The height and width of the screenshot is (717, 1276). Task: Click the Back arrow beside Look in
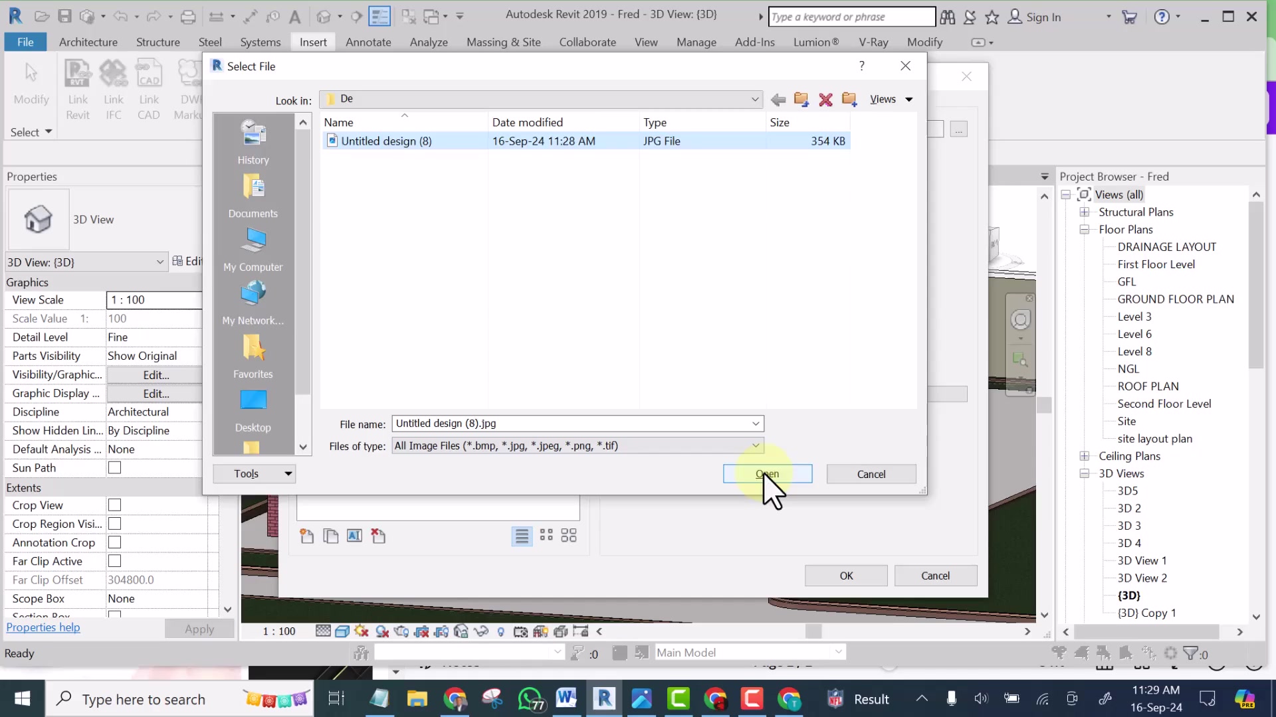(778, 100)
